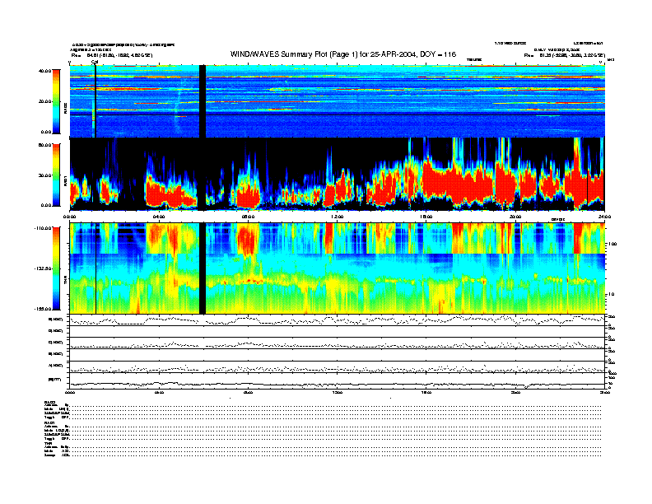The width and height of the screenshot is (652, 504).
Task: Select the TNR status heading at bottom
Action: tap(49, 443)
